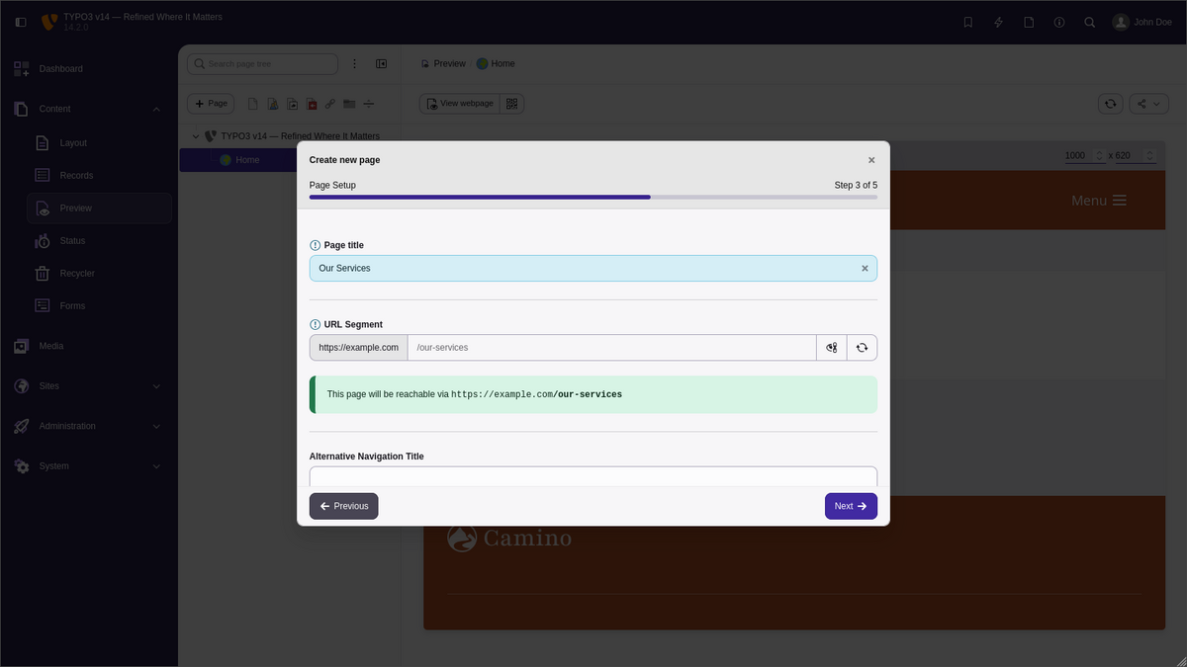Clear the Page title field
The height and width of the screenshot is (667, 1187).
coord(865,268)
